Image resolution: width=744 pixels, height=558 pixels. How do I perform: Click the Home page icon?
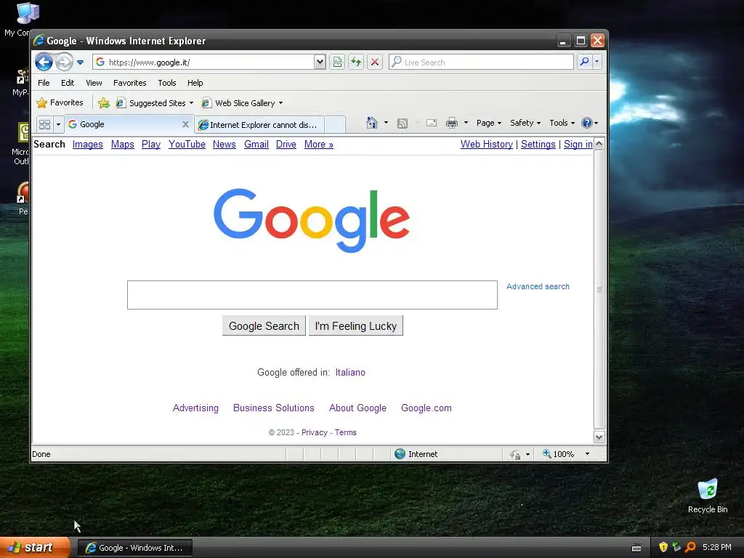371,123
